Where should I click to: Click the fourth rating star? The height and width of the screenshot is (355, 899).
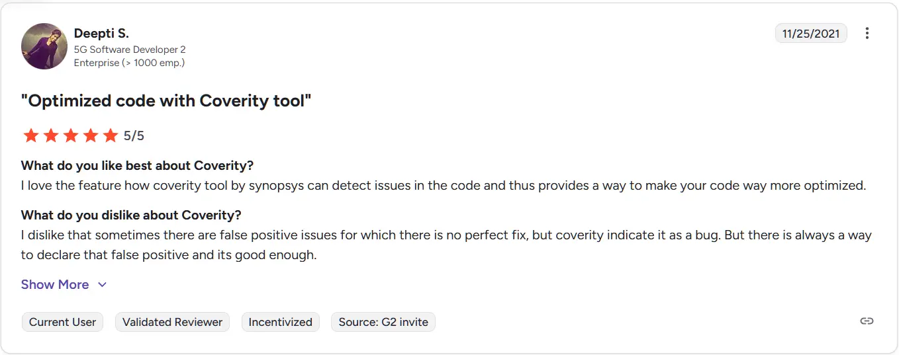click(x=90, y=136)
